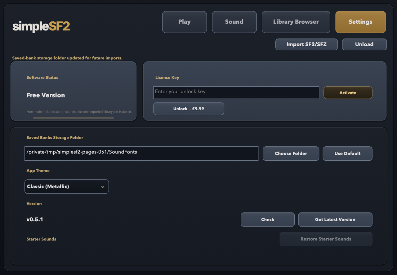Open the Choose Folder dialog
The height and width of the screenshot is (275, 397).
coord(291,154)
